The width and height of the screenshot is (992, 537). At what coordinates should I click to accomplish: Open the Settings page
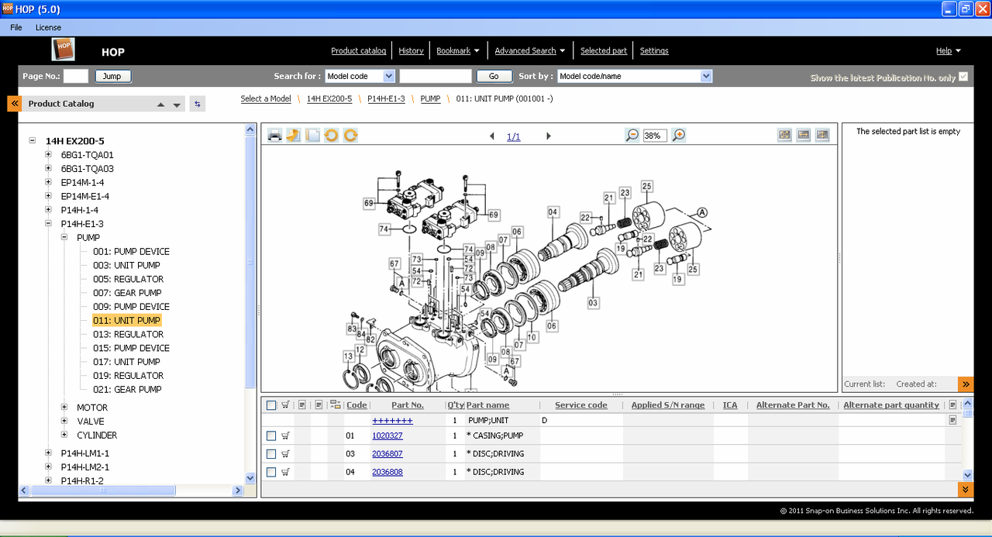[654, 50]
